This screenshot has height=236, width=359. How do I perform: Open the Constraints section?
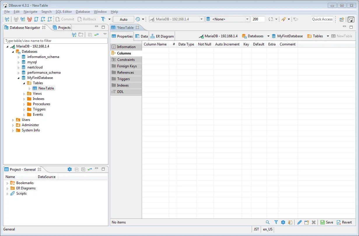[x=126, y=60]
